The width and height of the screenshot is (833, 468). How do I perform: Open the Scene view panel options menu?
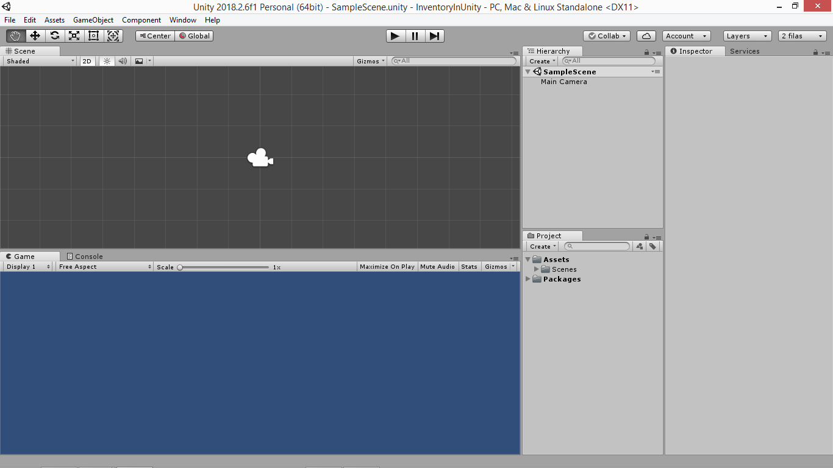pyautogui.click(x=515, y=53)
